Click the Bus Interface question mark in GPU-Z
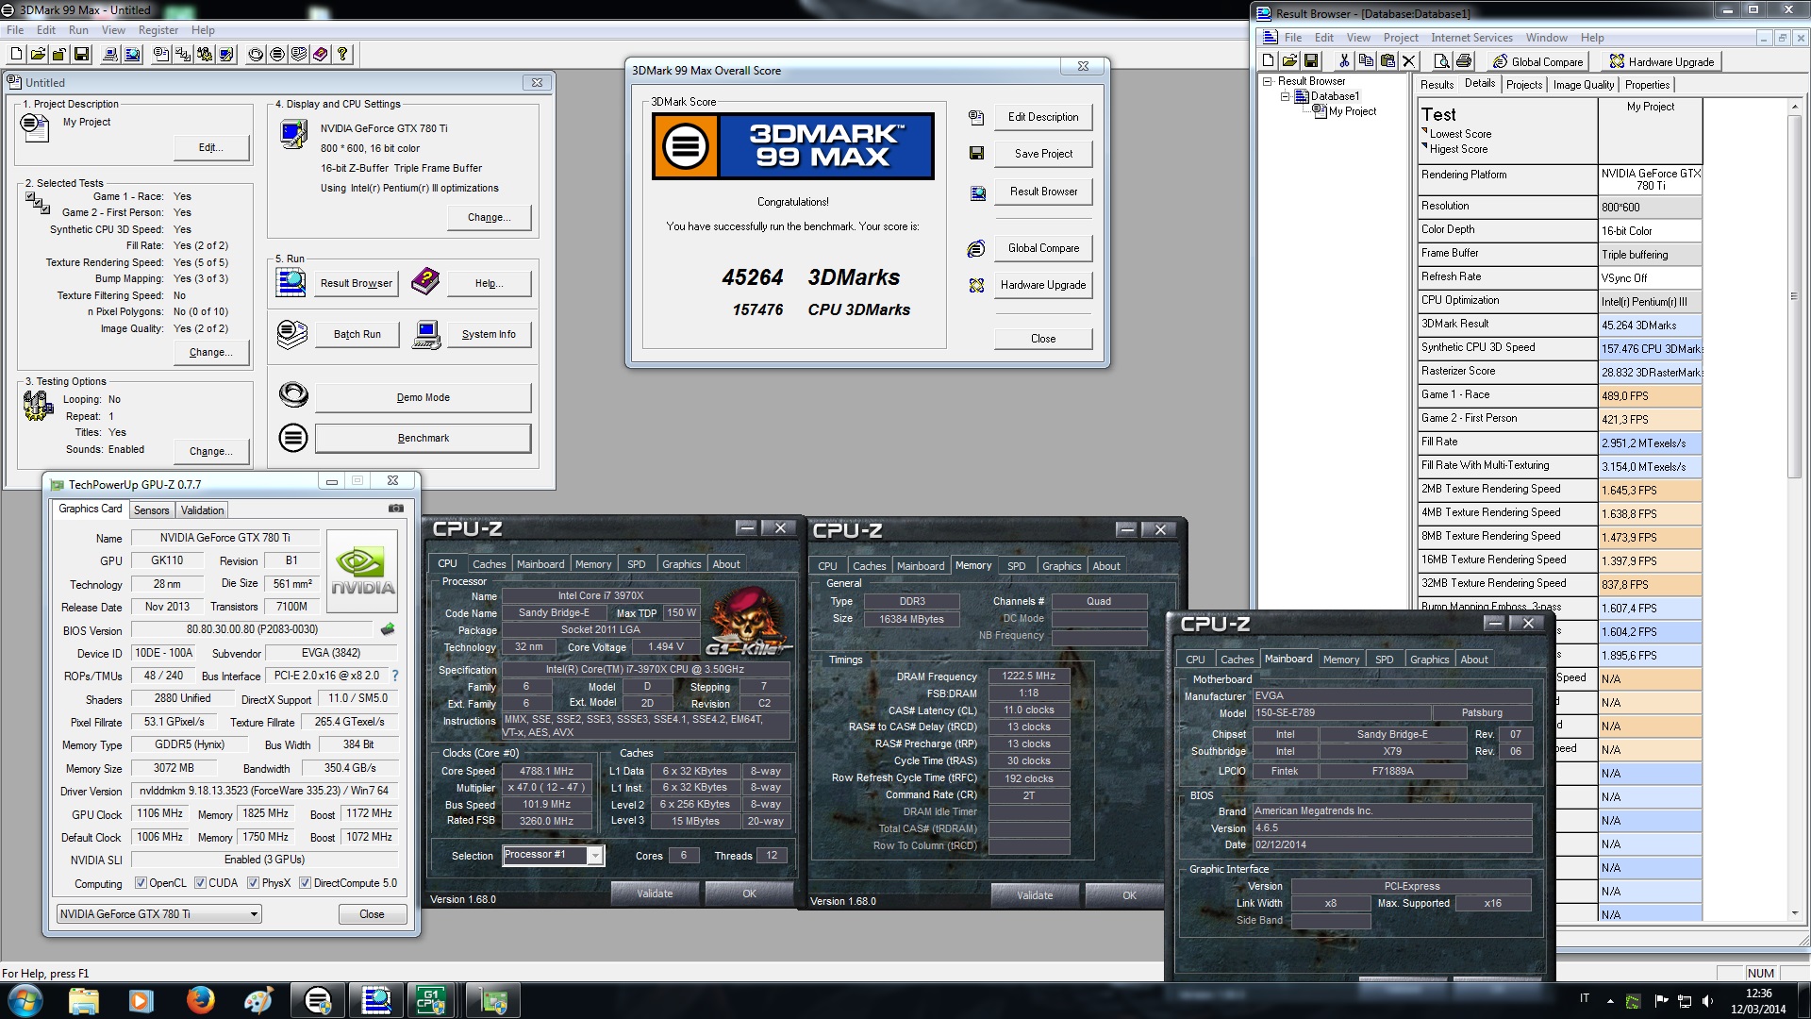Screen dimensions: 1811x1019 pos(394,676)
